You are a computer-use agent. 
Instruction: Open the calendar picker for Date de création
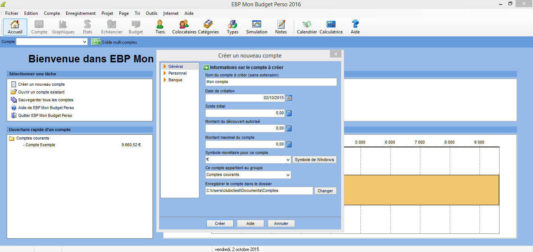[x=289, y=98]
